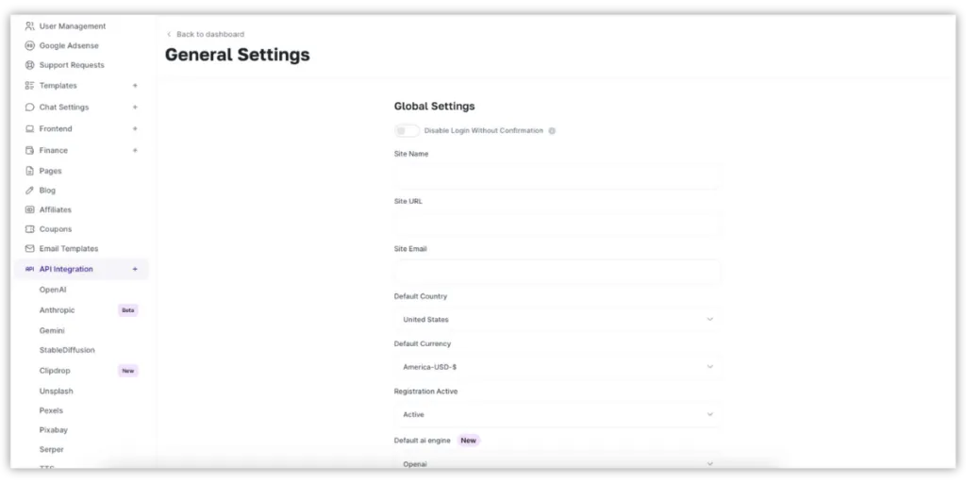Click the User Management icon in the sidebar
966x483 pixels.
pos(29,26)
